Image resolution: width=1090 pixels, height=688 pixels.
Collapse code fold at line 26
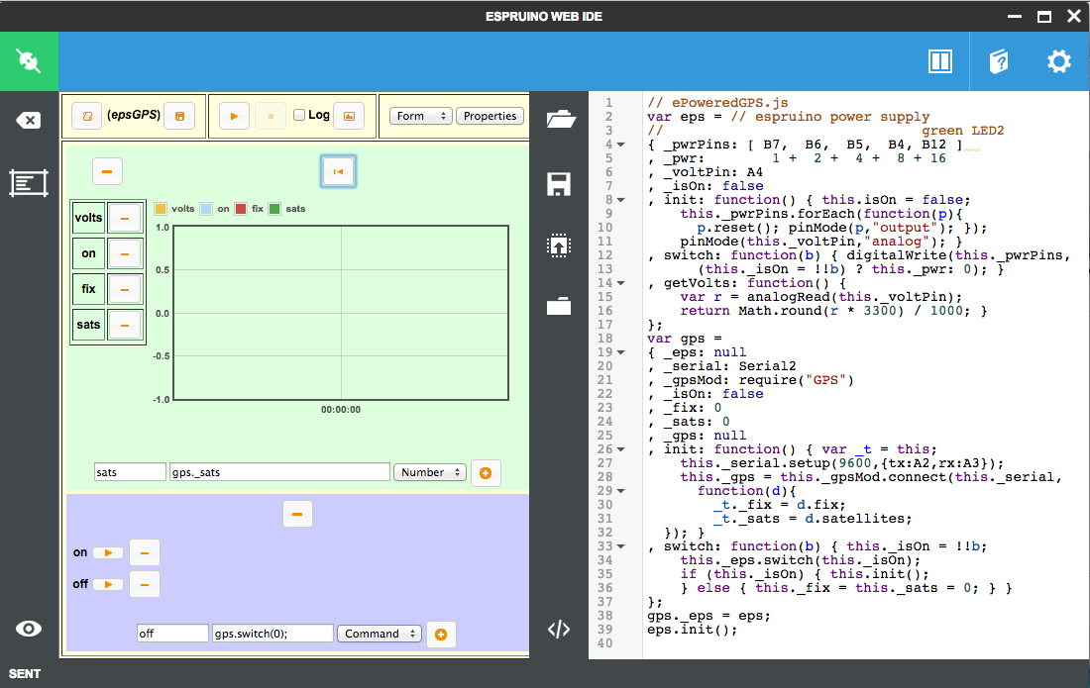click(621, 449)
